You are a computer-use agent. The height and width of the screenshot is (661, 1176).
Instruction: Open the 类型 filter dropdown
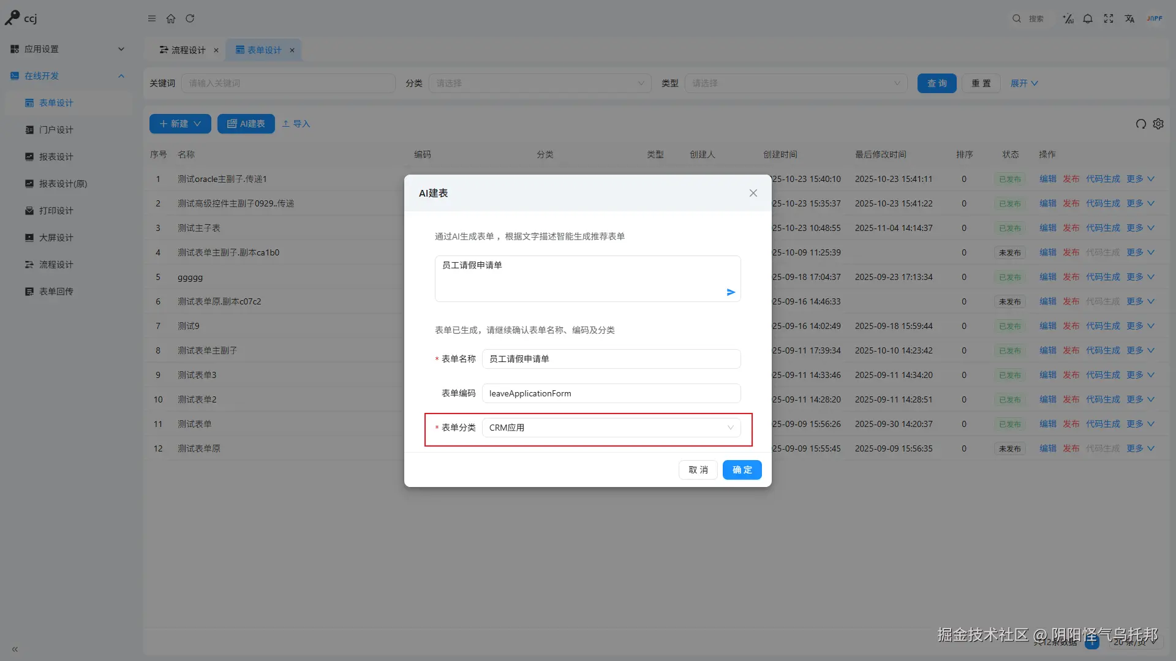coord(796,83)
